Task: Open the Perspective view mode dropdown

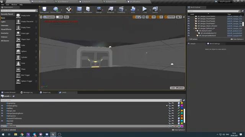Action: tap(49, 17)
